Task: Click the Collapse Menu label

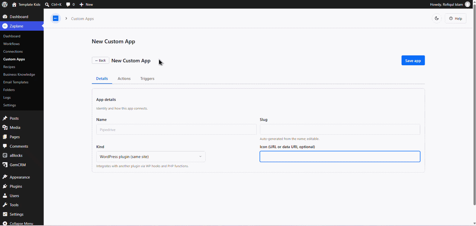Action: point(21,223)
